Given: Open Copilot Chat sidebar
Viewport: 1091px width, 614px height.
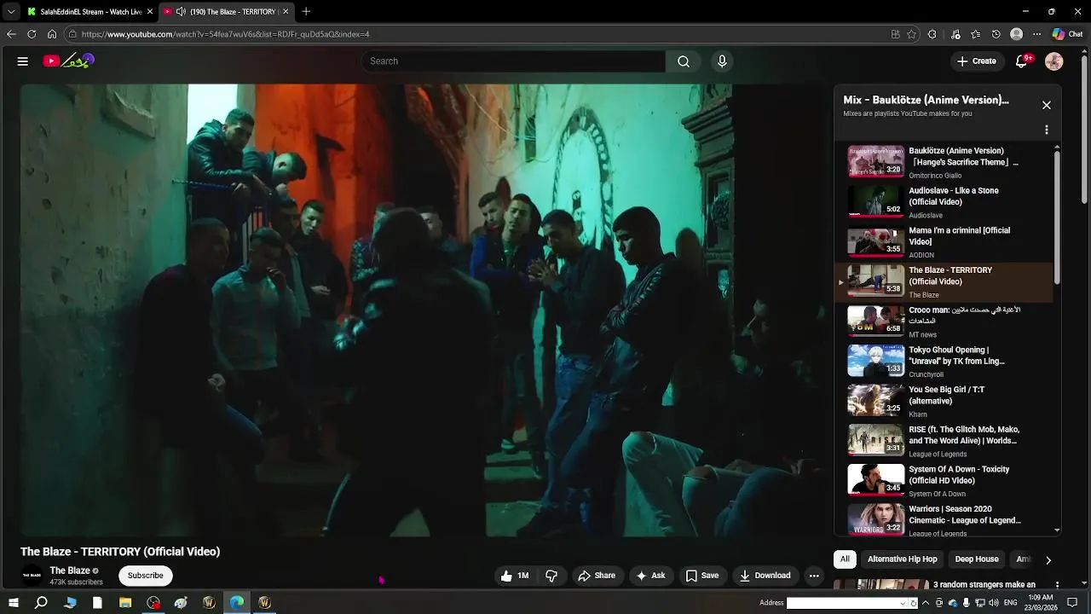Looking at the screenshot, I should point(1068,34).
